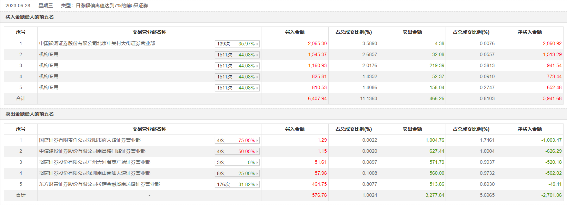Click 净买入金额 header in the bottom table
Image resolution: width=567 pixels, height=205 pixels.
(x=529, y=129)
